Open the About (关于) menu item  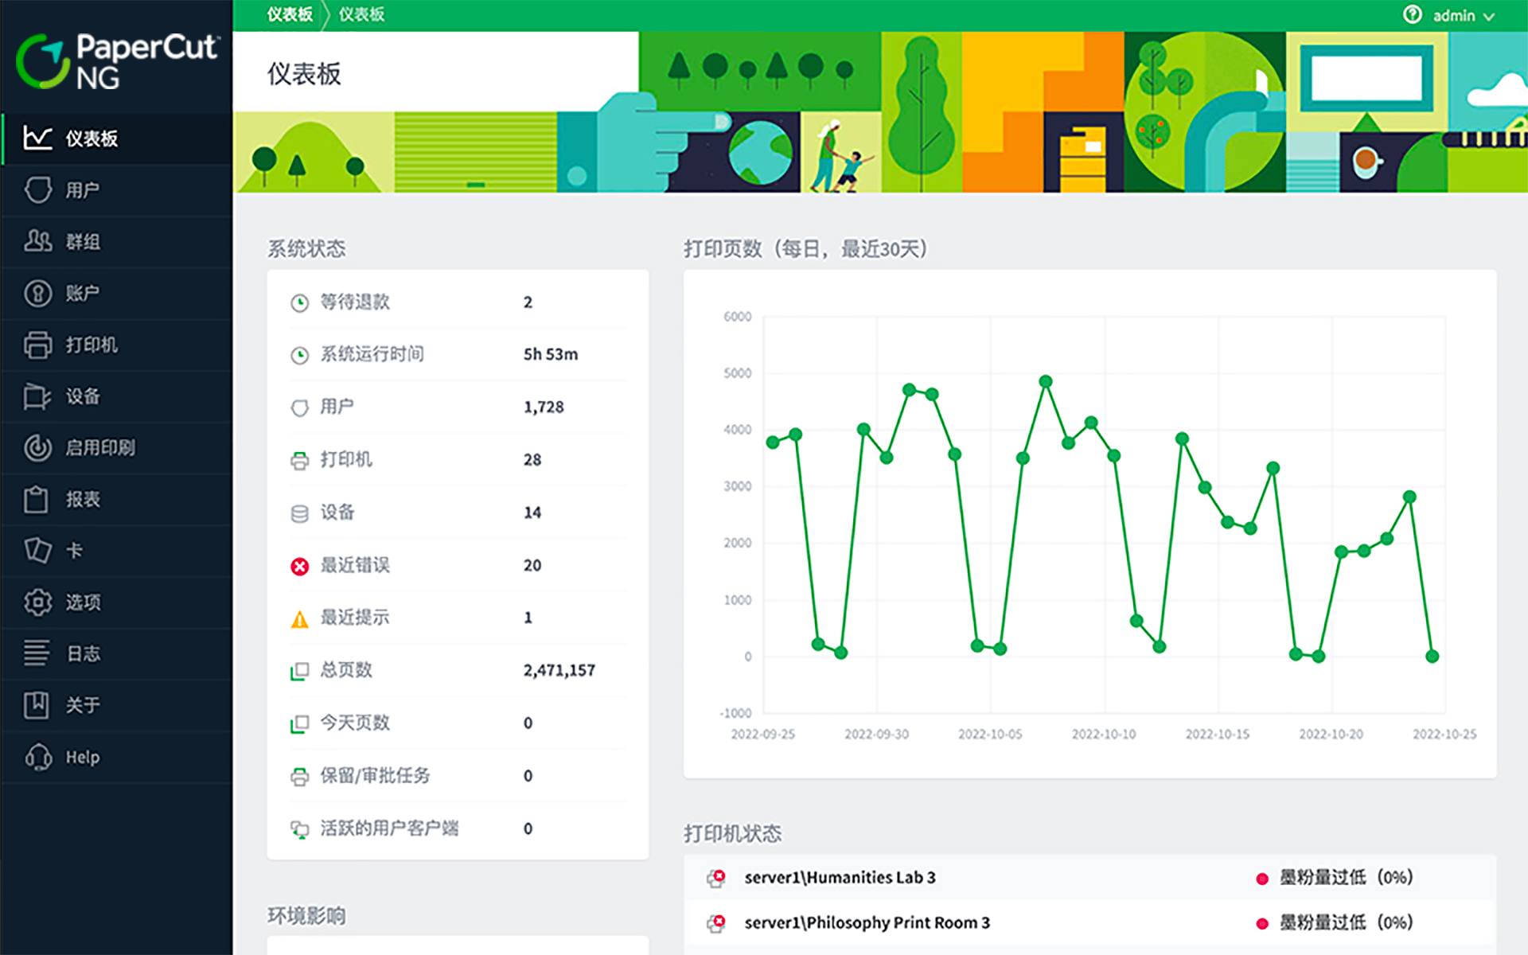tap(83, 705)
